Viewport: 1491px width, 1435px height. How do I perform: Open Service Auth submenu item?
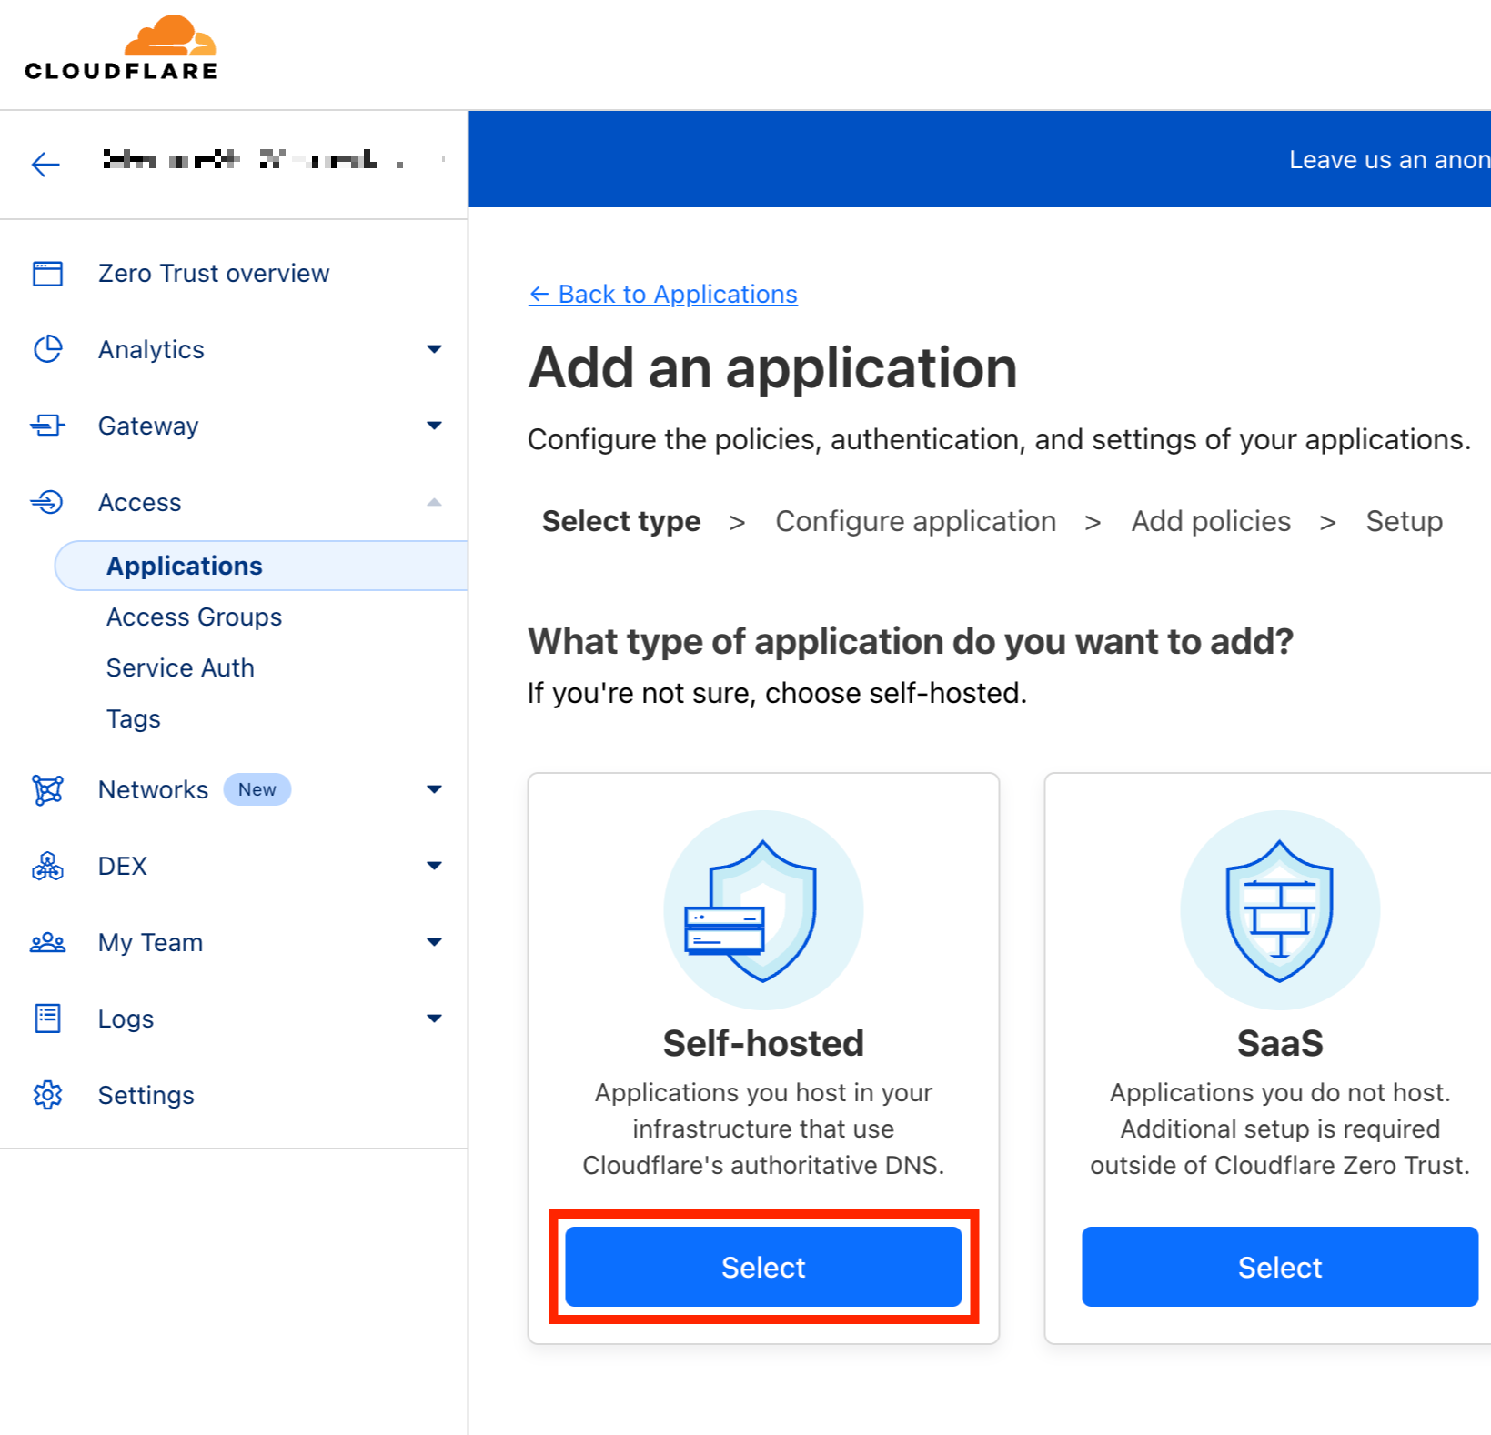point(180,667)
